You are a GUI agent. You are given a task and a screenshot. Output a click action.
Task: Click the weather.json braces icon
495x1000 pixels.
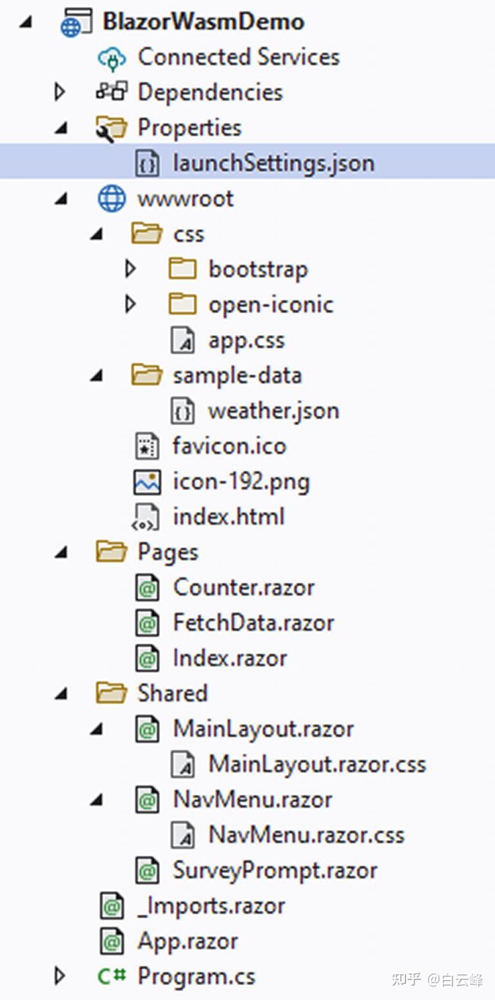tap(182, 411)
